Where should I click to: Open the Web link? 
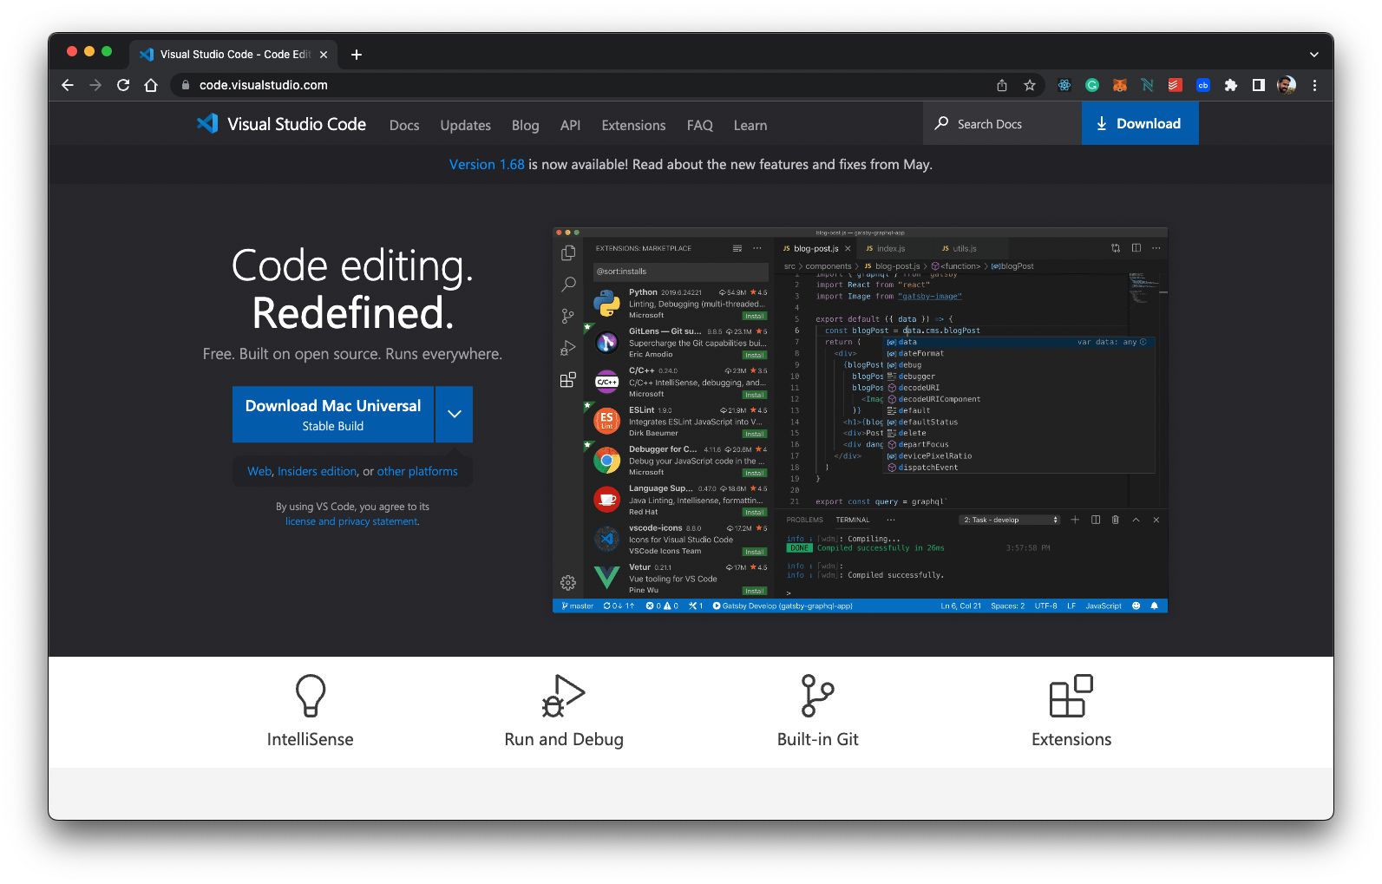pyautogui.click(x=259, y=471)
